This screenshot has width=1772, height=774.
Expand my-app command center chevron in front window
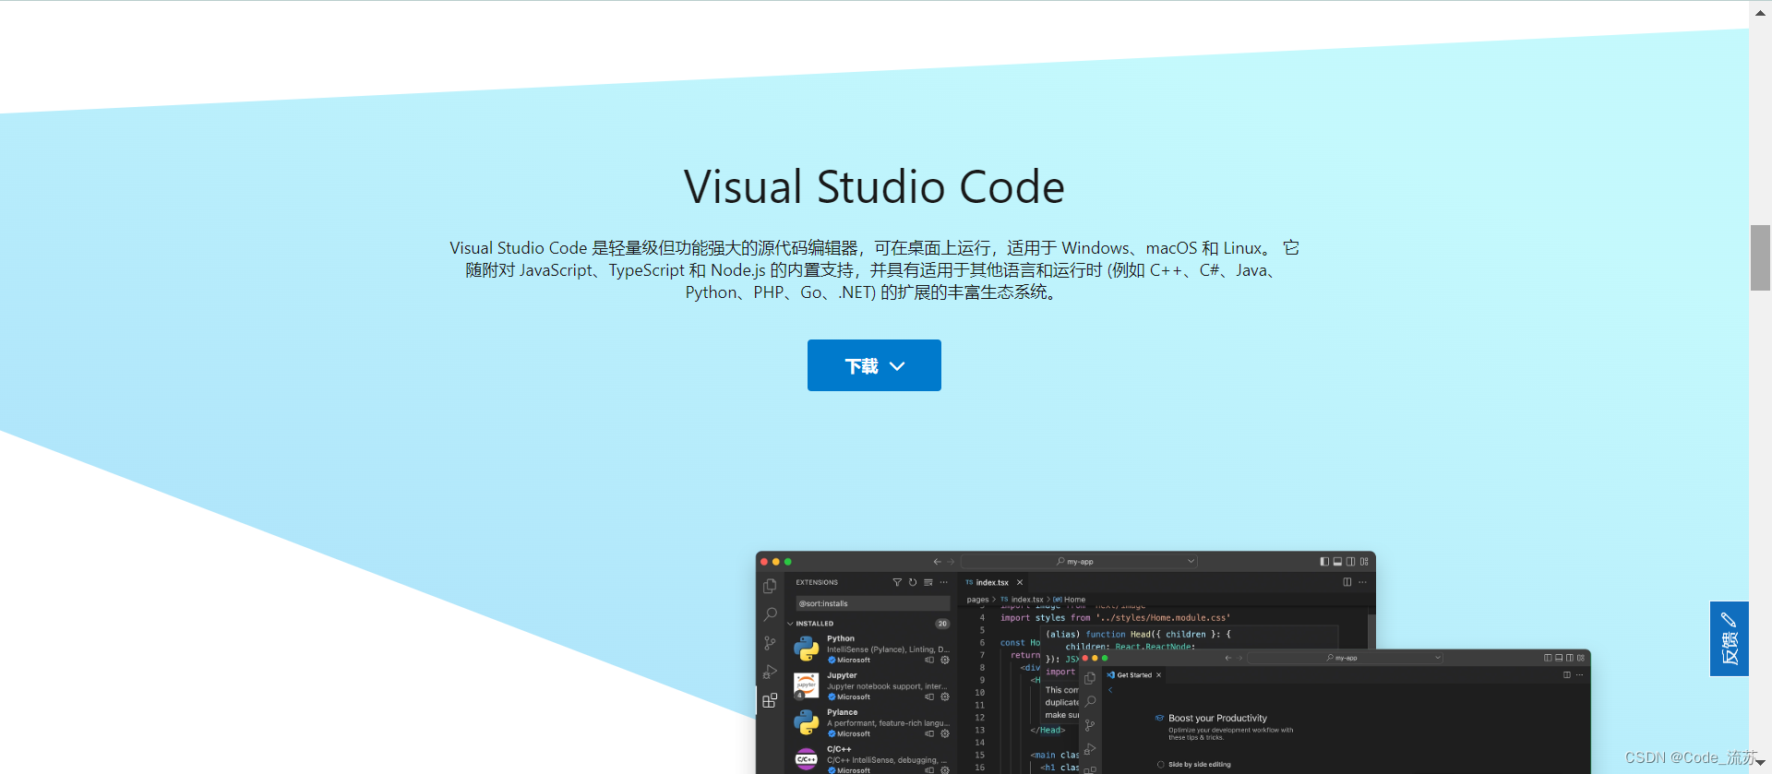(x=1437, y=658)
